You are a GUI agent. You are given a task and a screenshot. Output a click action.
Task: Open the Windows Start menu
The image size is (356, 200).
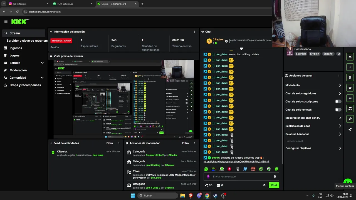tap(133, 196)
